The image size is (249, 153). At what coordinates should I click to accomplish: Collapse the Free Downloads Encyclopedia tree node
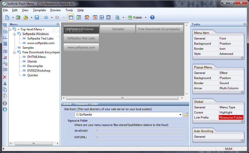pos(15,53)
